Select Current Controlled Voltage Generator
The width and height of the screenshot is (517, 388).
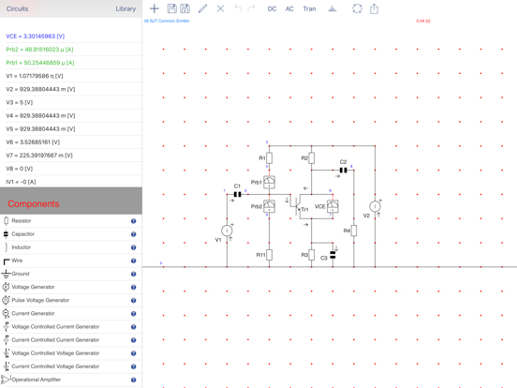pos(71,366)
